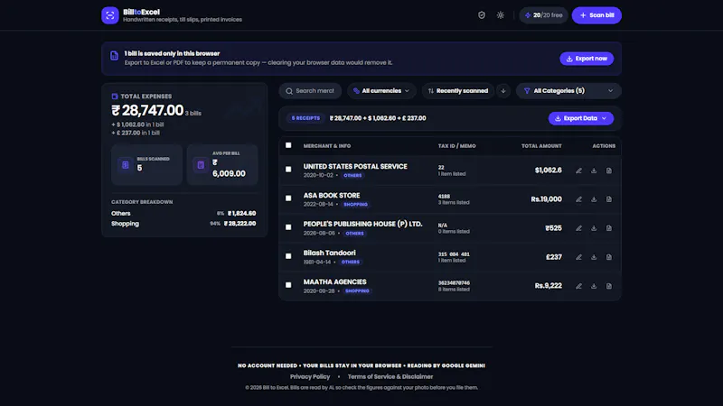Edit the Bilash Tandoori bill
723x406 pixels.
point(578,257)
